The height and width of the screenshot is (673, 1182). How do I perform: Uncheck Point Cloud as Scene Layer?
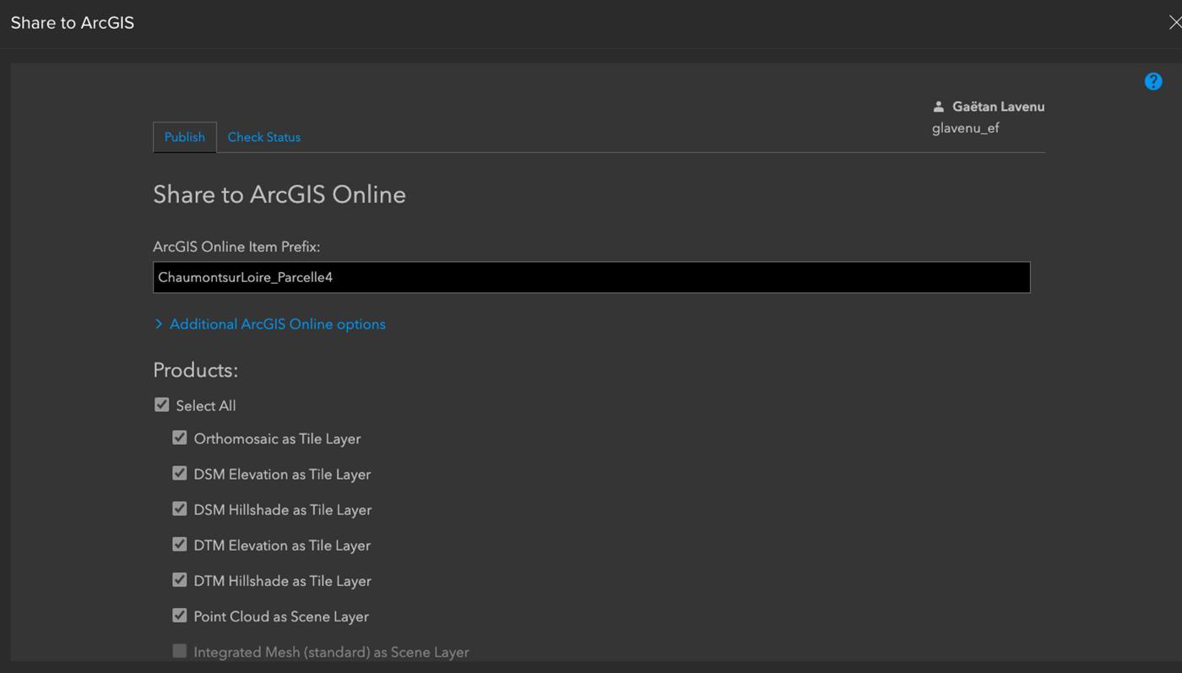click(x=180, y=615)
